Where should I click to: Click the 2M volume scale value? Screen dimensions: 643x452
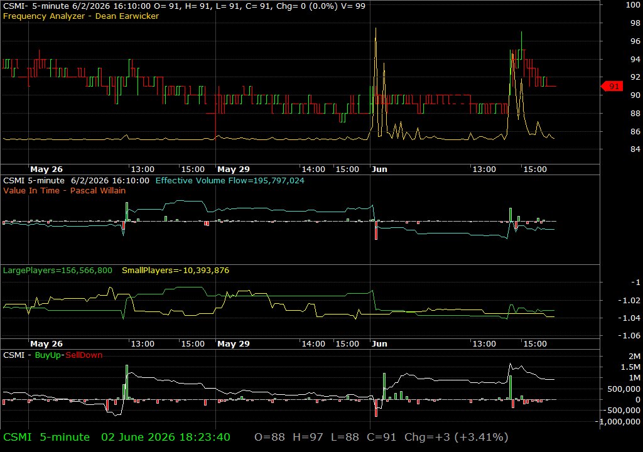click(634, 357)
